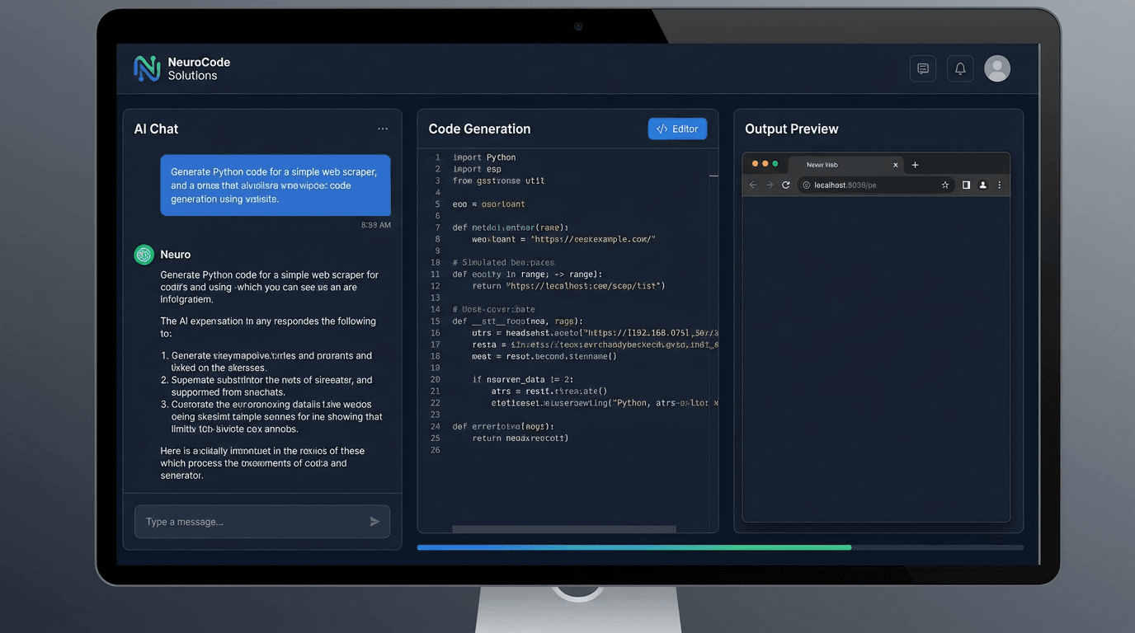Toggle the preview browser side panel icon
Image resolution: width=1135 pixels, height=633 pixels.
pos(966,185)
